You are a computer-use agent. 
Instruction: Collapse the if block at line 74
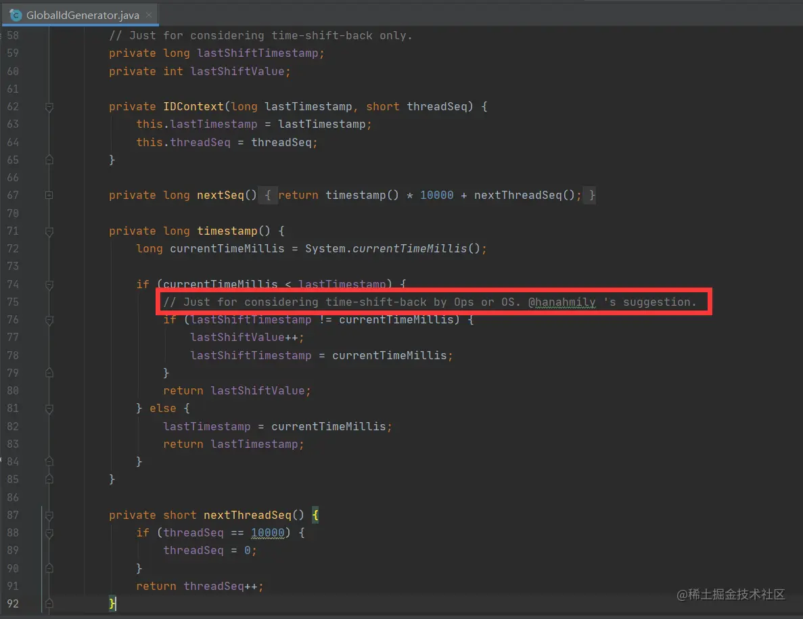(49, 285)
